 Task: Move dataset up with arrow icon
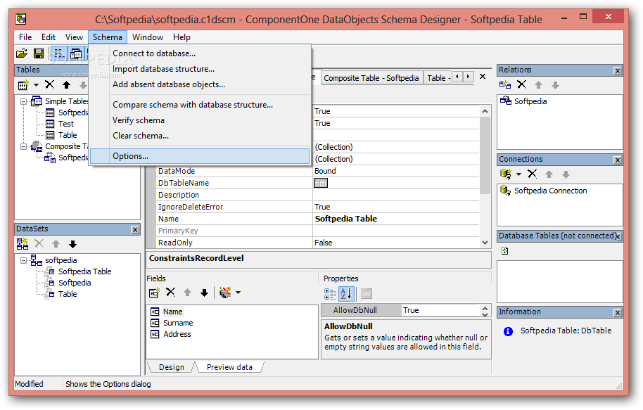click(56, 244)
